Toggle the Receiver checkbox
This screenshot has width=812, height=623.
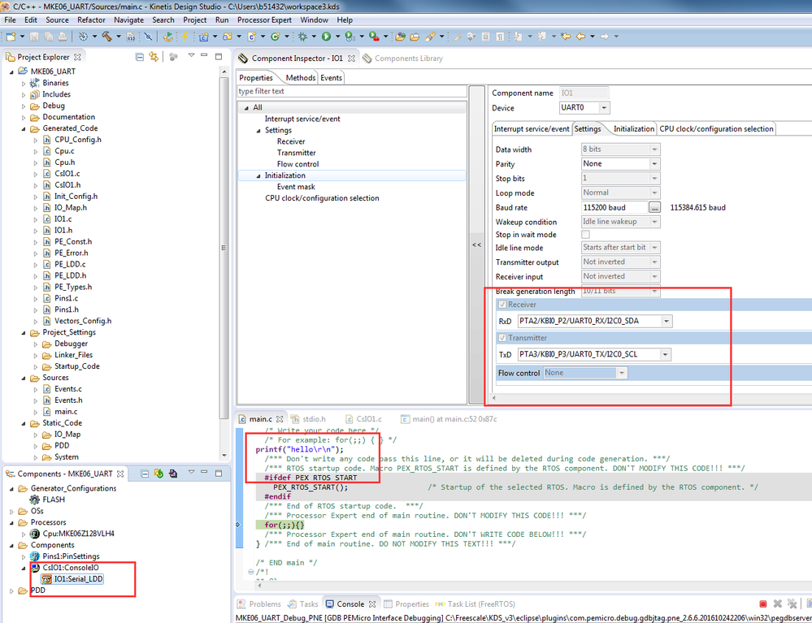(x=502, y=305)
